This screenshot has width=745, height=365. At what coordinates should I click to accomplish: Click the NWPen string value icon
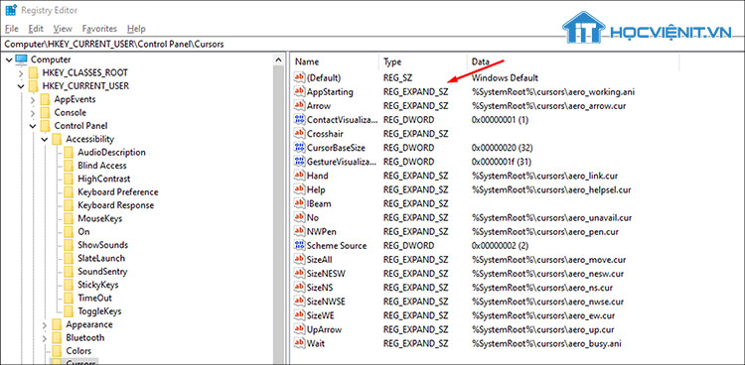pyautogui.click(x=299, y=232)
